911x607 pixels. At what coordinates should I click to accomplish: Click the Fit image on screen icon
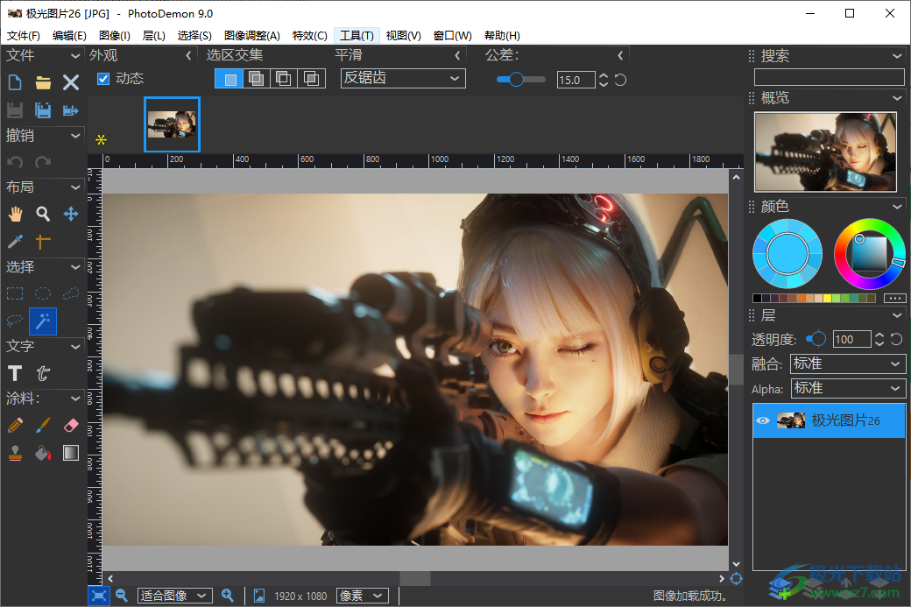tap(99, 596)
